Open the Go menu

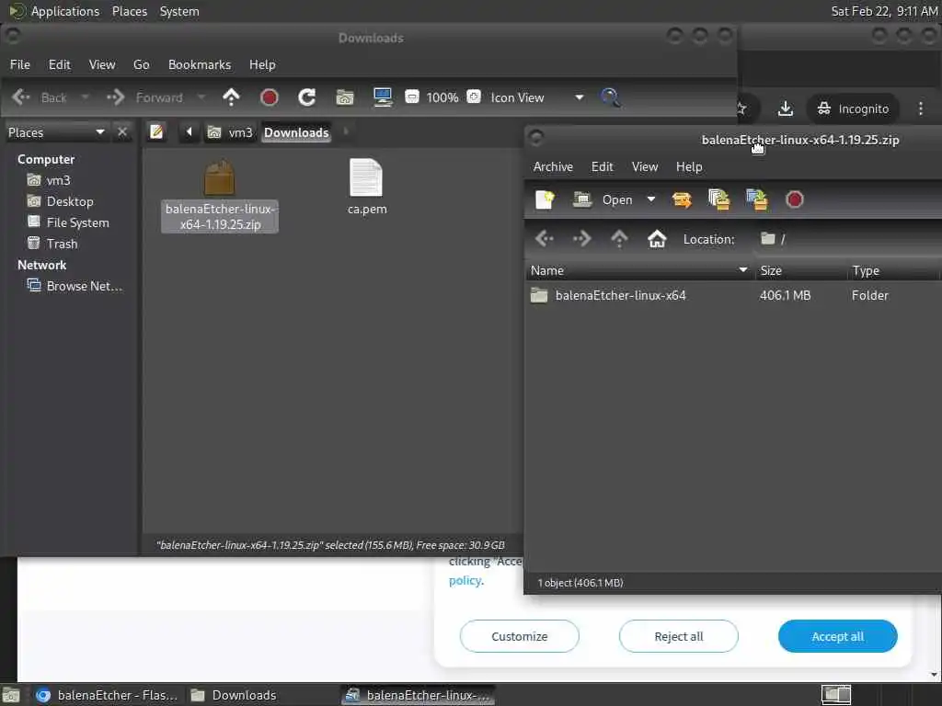pyautogui.click(x=141, y=64)
